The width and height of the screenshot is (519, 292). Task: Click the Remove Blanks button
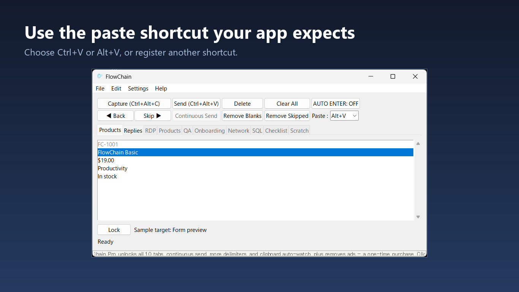(242, 116)
